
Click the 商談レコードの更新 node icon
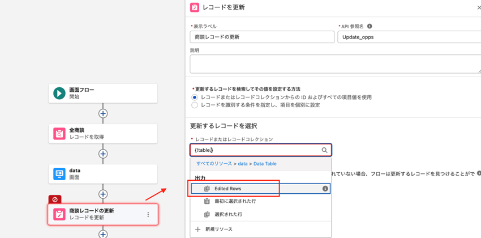click(59, 214)
